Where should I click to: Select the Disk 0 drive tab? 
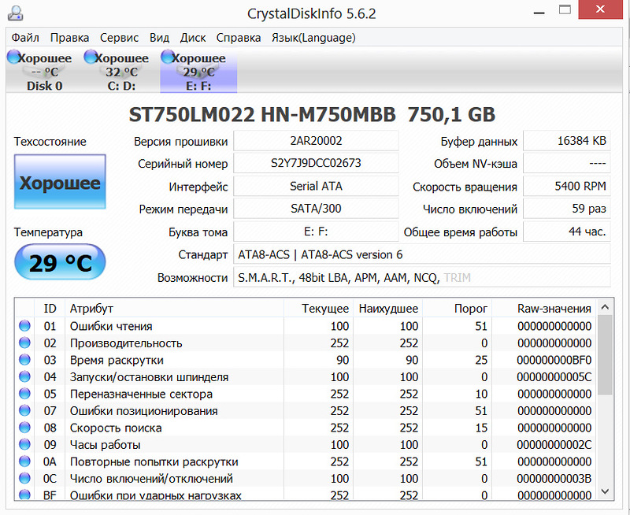[x=44, y=71]
